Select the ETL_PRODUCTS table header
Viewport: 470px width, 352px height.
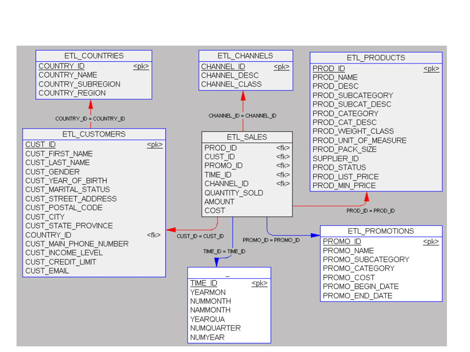pyautogui.click(x=376, y=58)
